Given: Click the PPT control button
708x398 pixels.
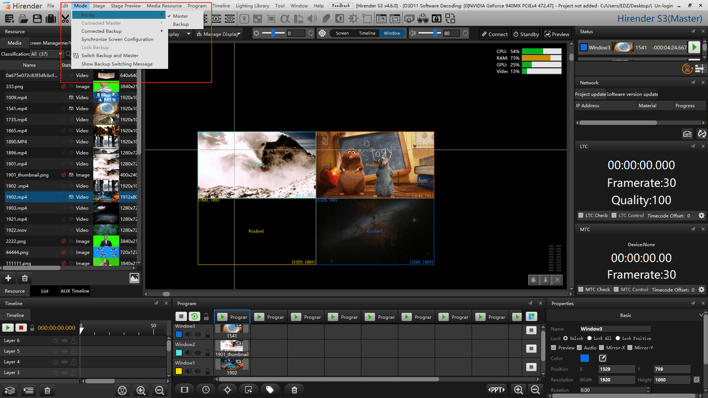Looking at the screenshot, I should pyautogui.click(x=496, y=390).
